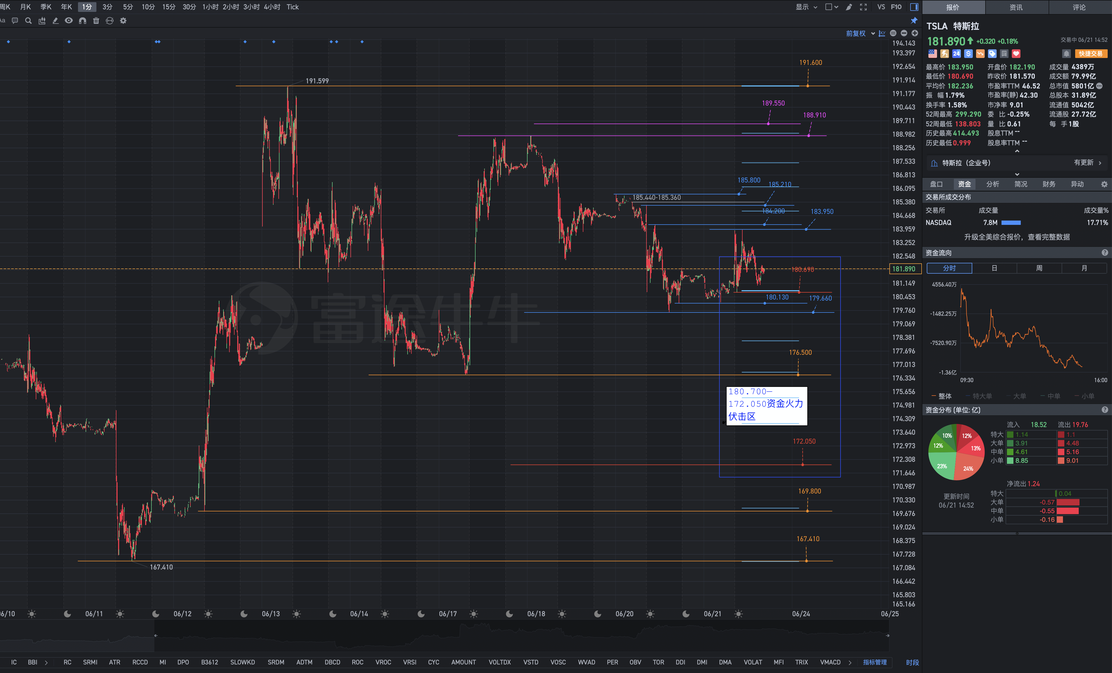Toggle drawings visibility with the eye icon
This screenshot has height=673, width=1112.
click(69, 21)
